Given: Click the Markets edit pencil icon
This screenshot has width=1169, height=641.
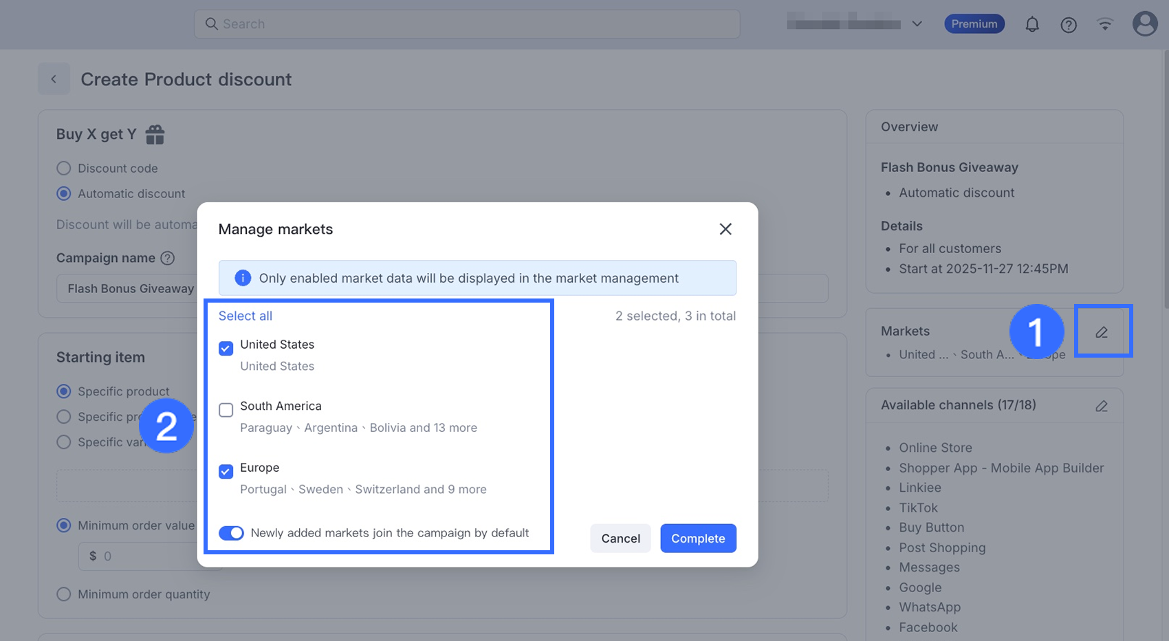Looking at the screenshot, I should pos(1102,332).
